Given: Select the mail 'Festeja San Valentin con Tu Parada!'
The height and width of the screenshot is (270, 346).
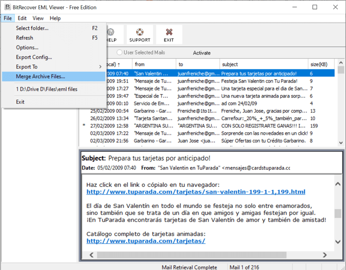Looking at the screenshot, I should tap(207, 81).
